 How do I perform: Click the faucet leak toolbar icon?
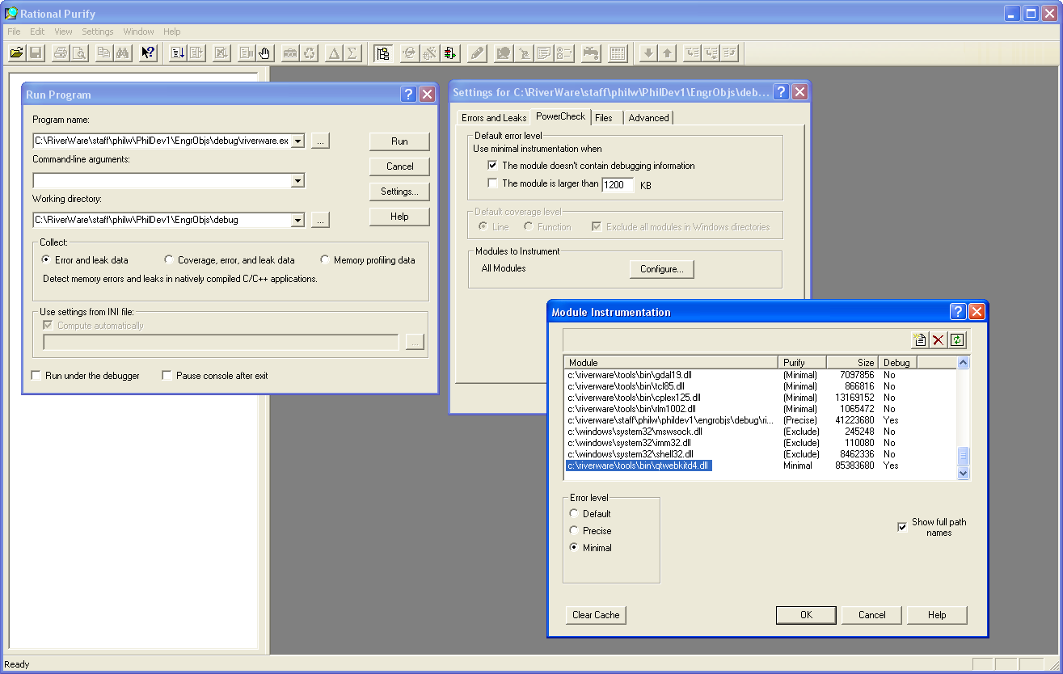pyautogui.click(x=592, y=53)
